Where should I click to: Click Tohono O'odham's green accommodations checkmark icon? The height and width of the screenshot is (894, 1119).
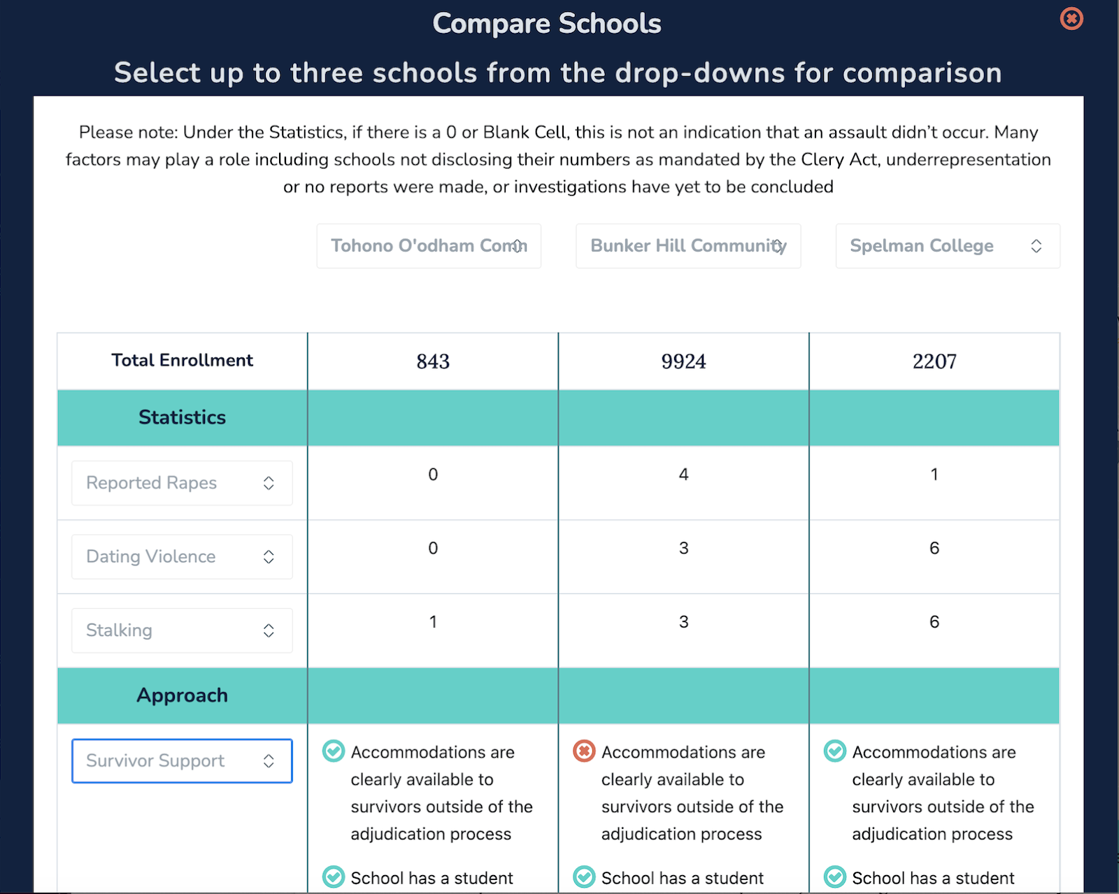click(x=334, y=751)
